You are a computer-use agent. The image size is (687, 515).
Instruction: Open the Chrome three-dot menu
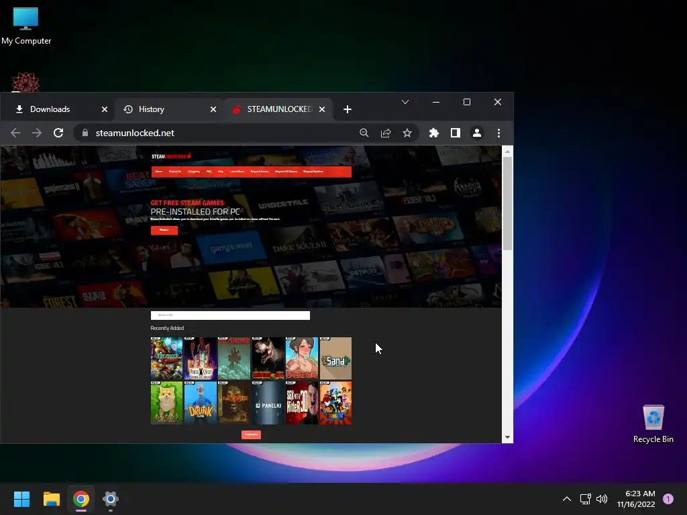(x=498, y=133)
